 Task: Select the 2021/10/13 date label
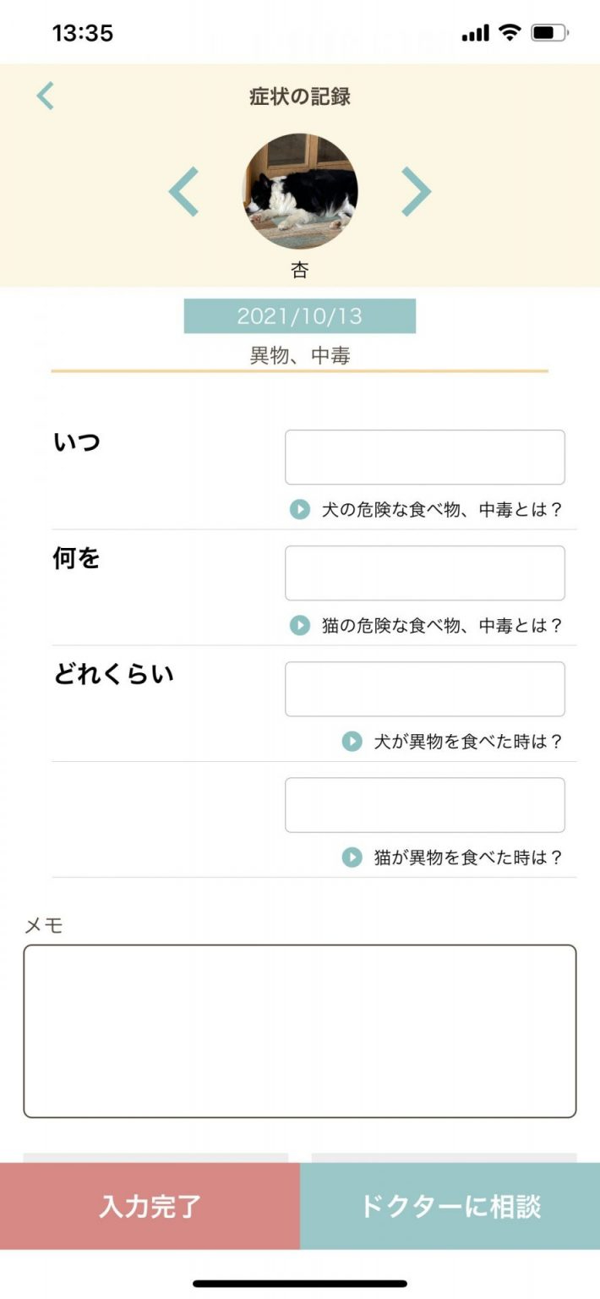(300, 316)
